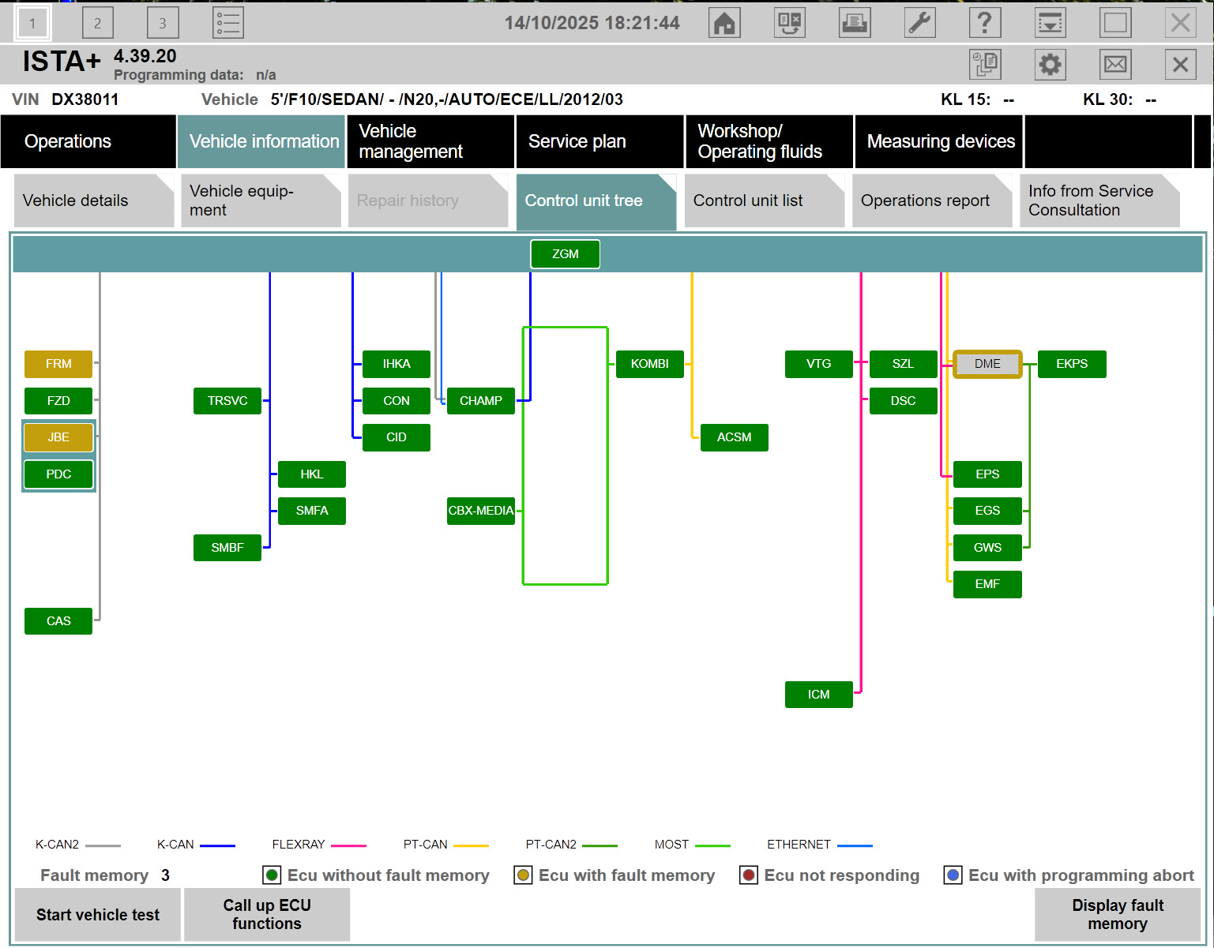The height and width of the screenshot is (948, 1214).
Task: Click the dropdown panel icon in top bar
Action: click(1051, 23)
